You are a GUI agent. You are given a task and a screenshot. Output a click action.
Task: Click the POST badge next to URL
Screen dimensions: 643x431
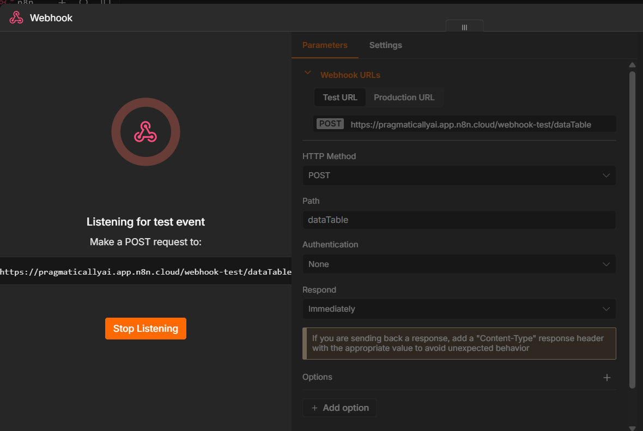pos(330,124)
